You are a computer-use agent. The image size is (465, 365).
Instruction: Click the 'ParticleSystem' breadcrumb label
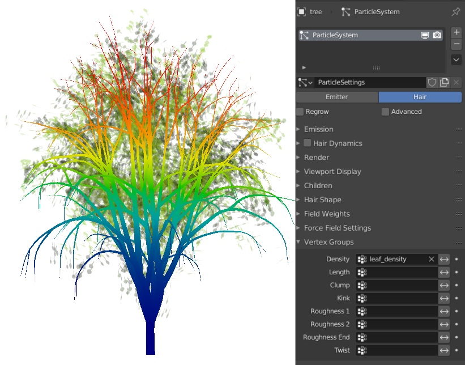coord(377,12)
